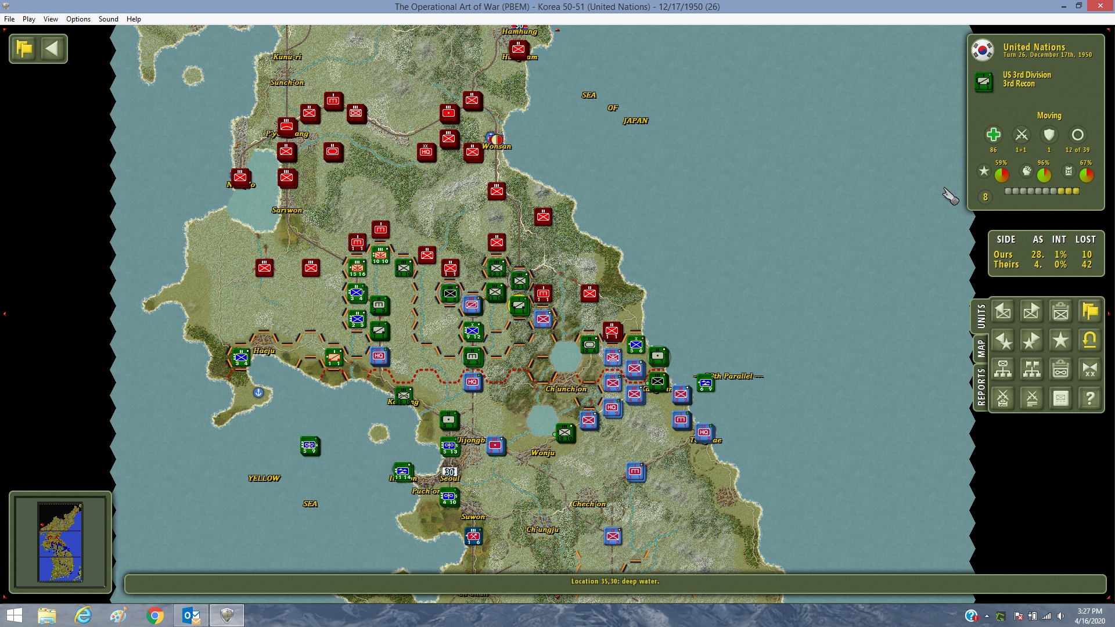Screen dimensions: 1115x627
Task: Select the red HQ unit near Wonsan
Action: point(426,152)
